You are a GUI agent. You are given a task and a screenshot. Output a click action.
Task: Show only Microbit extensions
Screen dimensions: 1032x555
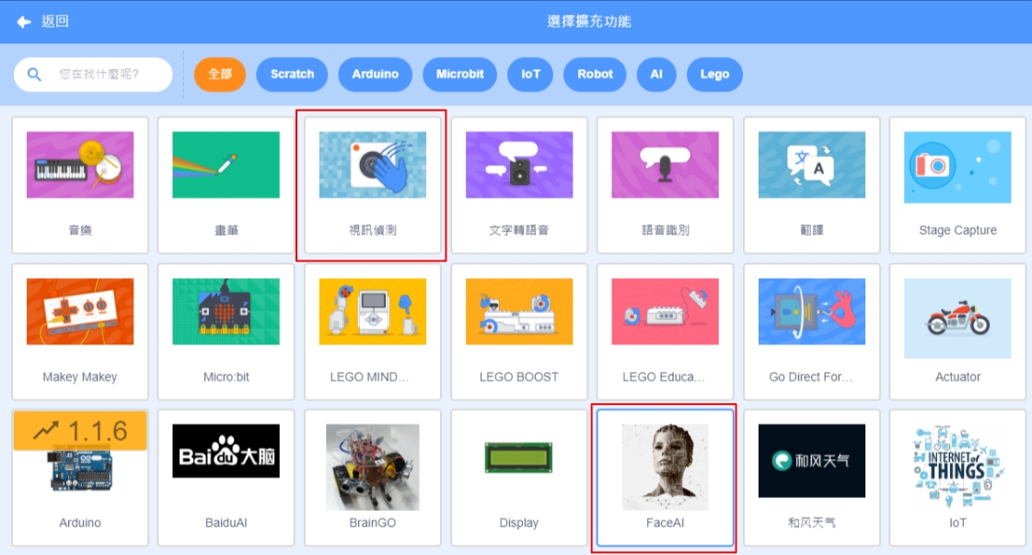459,75
